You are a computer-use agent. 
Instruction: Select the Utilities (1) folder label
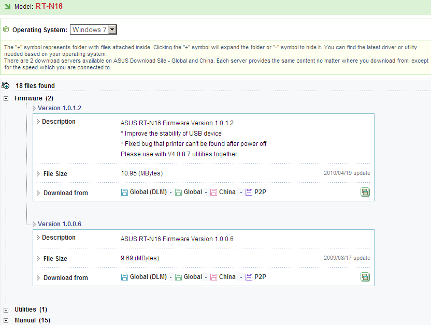(x=31, y=309)
